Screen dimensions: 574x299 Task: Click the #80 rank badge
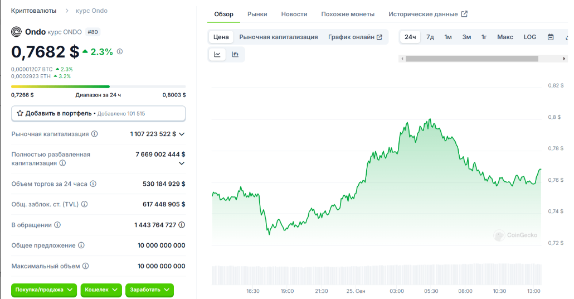tap(93, 32)
